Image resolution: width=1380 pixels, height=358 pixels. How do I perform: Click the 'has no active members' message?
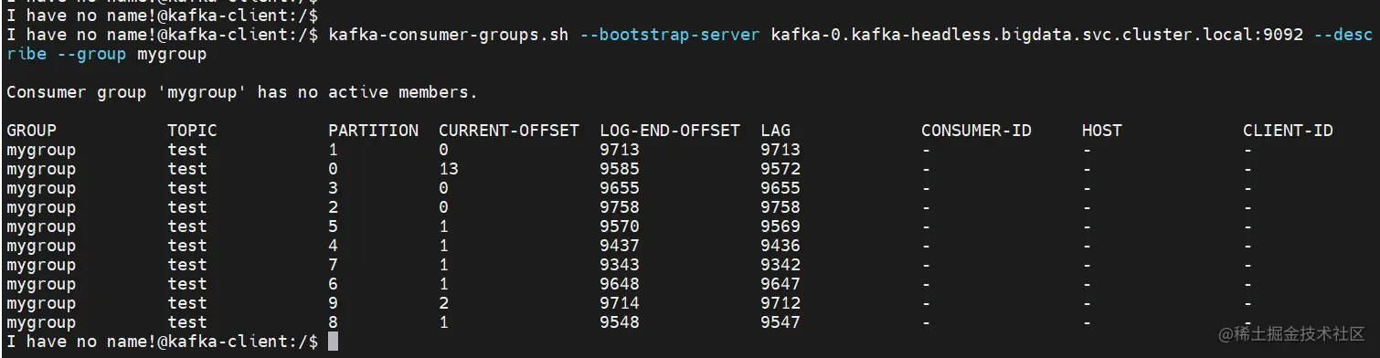coord(367,92)
